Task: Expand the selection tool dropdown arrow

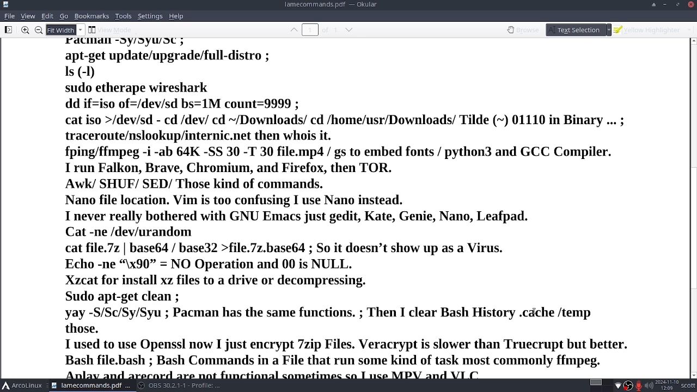Action: 609,30
